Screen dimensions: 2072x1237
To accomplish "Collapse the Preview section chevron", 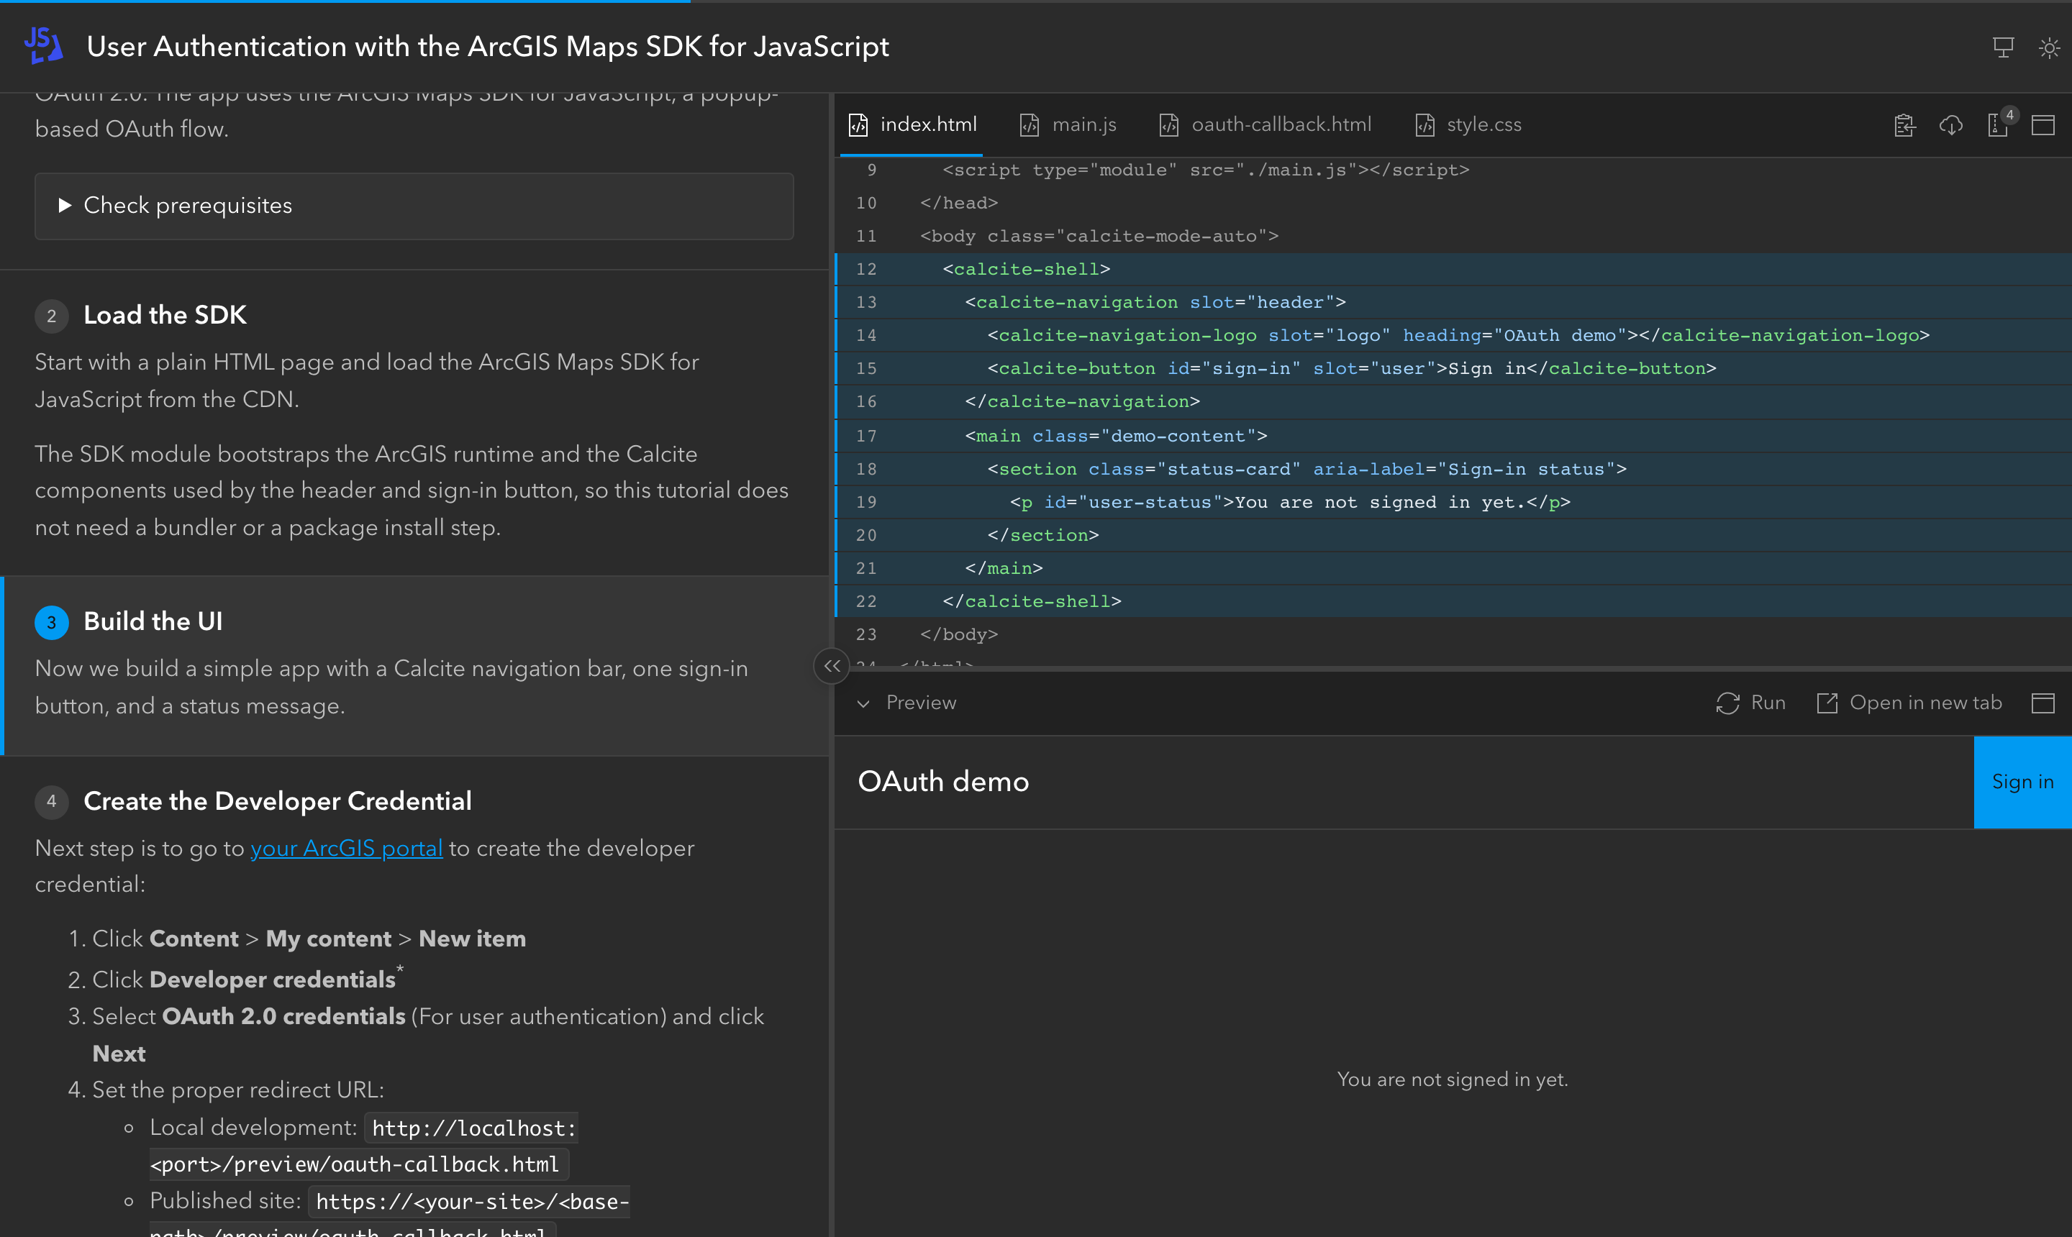I will [864, 703].
